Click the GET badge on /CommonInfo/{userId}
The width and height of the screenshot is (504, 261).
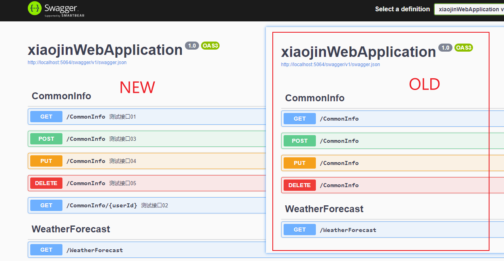(x=46, y=205)
